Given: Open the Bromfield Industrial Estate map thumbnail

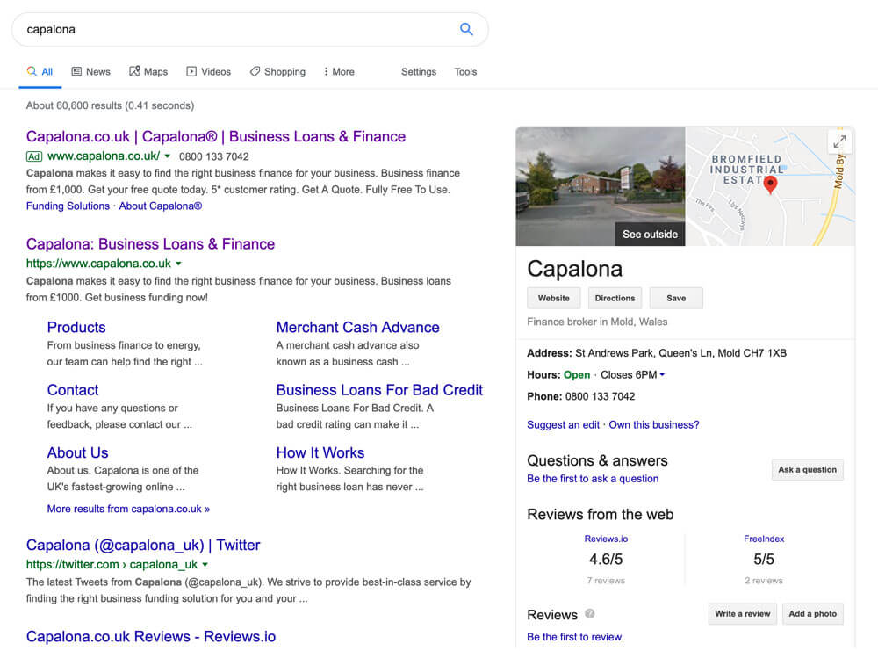Looking at the screenshot, I should click(770, 186).
